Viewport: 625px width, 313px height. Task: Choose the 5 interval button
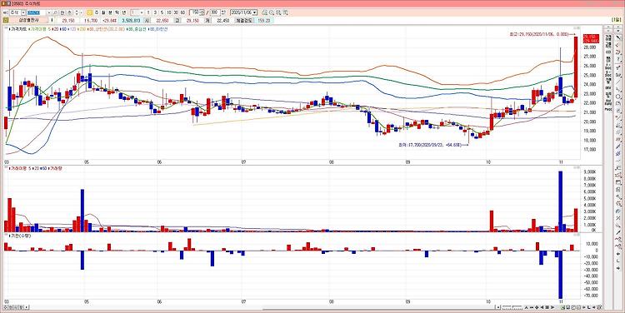tap(162, 12)
